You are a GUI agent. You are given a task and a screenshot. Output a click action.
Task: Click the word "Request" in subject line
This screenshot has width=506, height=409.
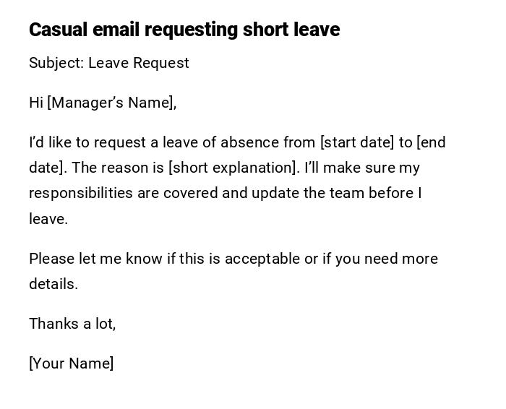pyautogui.click(x=160, y=63)
